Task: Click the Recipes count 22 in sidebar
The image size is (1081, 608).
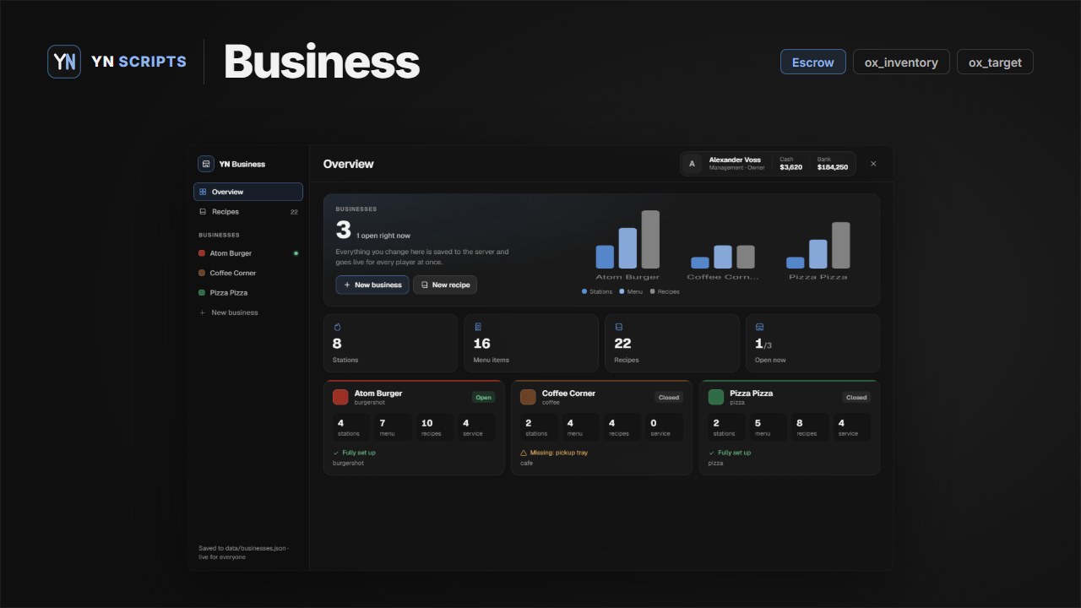Action: 294,212
